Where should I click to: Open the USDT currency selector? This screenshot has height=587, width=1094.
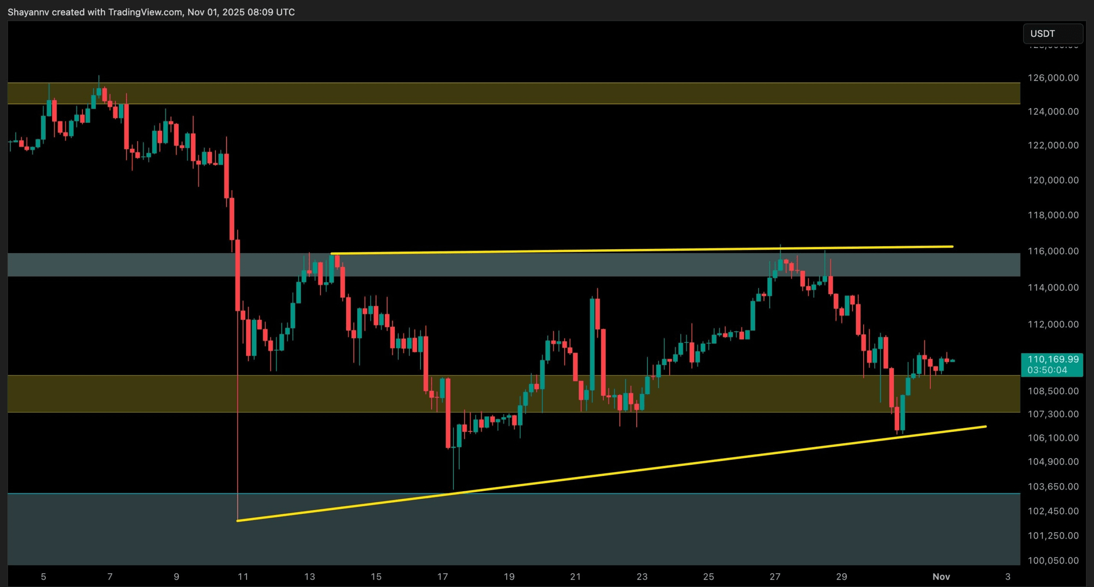pyautogui.click(x=1053, y=33)
